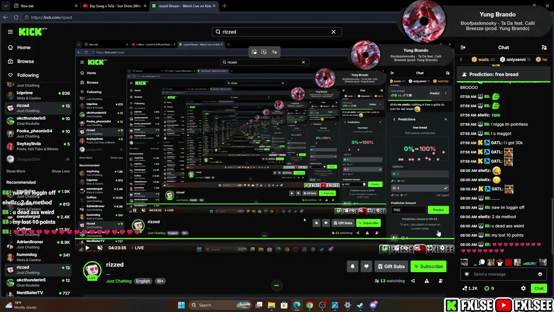Screen dimensions: 554x312
Task: Open the Windows Start menu
Action: click(181, 305)
